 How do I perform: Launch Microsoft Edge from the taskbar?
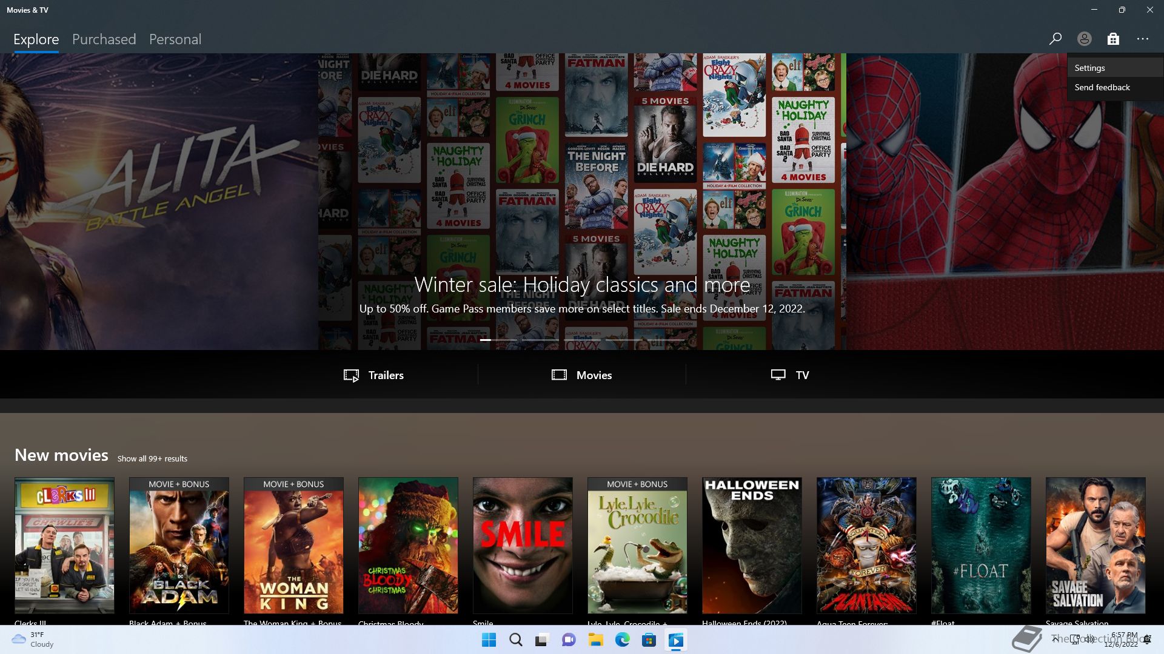pos(622,640)
